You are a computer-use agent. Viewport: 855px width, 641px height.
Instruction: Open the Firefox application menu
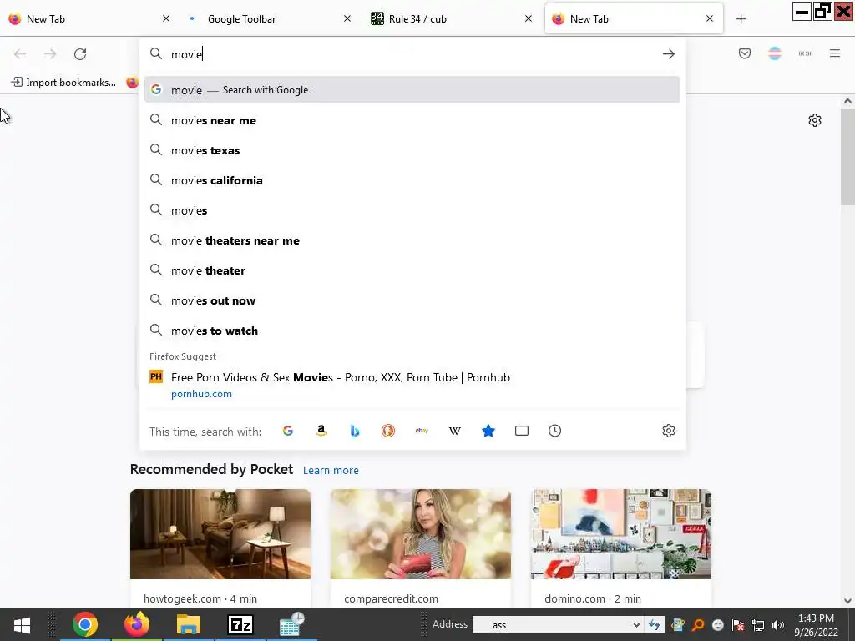[835, 53]
